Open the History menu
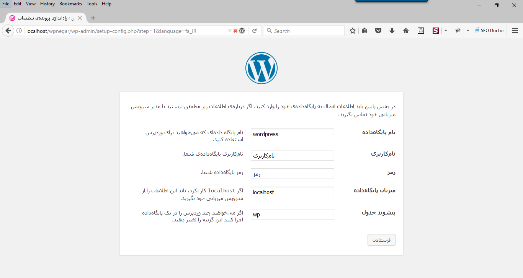 [x=47, y=4]
